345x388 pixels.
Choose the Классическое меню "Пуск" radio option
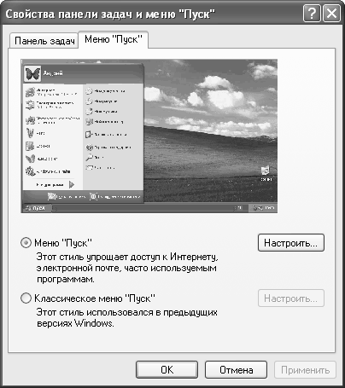click(26, 298)
